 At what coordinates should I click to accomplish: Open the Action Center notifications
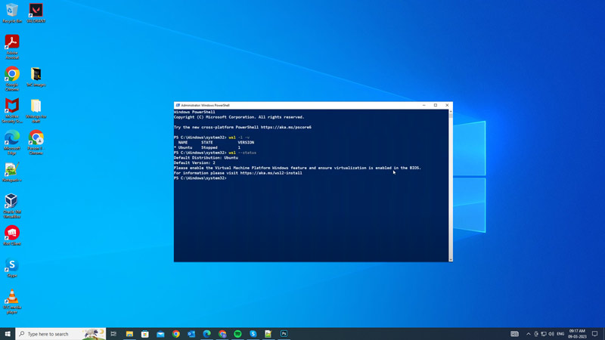click(595, 334)
